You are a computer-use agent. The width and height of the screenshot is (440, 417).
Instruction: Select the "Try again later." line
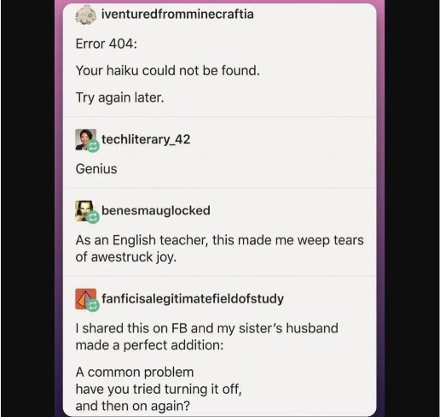click(x=119, y=97)
